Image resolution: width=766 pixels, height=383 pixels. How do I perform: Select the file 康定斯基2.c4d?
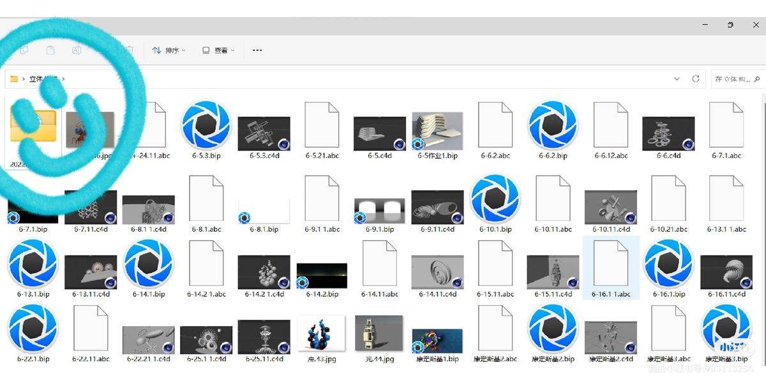point(611,342)
